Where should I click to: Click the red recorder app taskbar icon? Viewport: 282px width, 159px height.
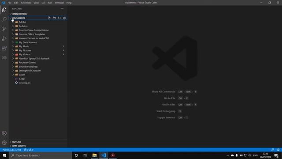click(x=113, y=155)
